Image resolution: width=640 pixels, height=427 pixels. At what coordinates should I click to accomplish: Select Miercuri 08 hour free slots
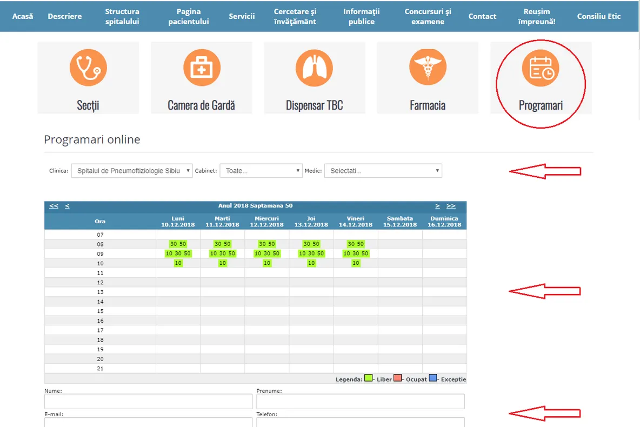pyautogui.click(x=267, y=244)
